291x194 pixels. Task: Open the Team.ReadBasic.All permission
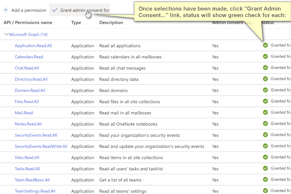[x=32, y=180]
